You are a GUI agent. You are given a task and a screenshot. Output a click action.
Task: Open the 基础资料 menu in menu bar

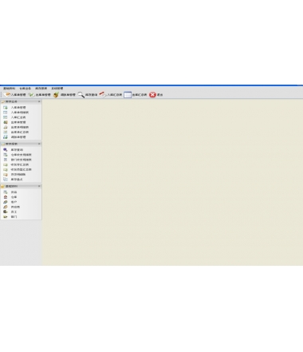[10, 89]
